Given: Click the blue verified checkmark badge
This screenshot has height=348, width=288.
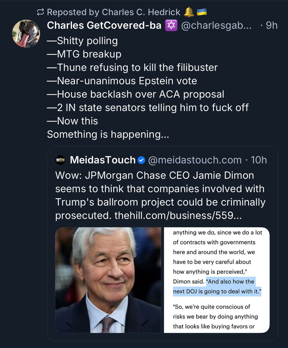Looking at the screenshot, I should tap(141, 160).
